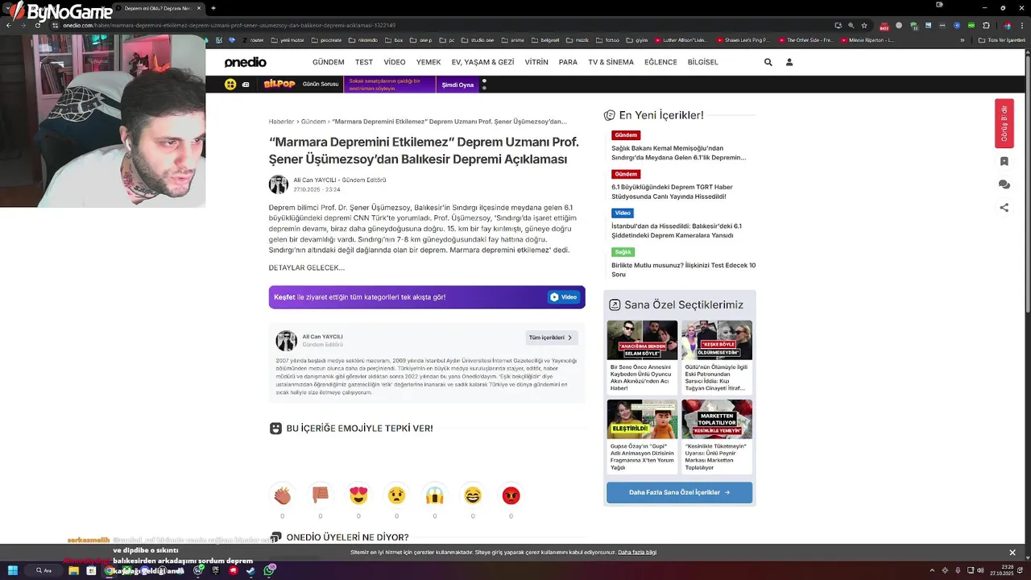
Task: Expand the bookmarks bar overflow chevron
Action: (962, 39)
